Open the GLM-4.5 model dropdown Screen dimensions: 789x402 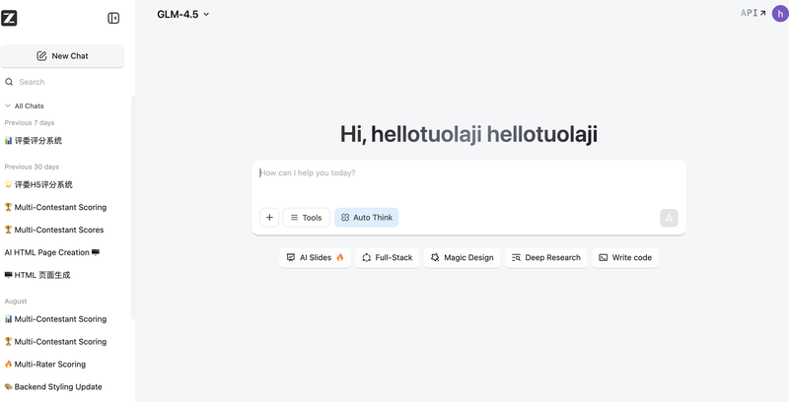[x=183, y=14]
